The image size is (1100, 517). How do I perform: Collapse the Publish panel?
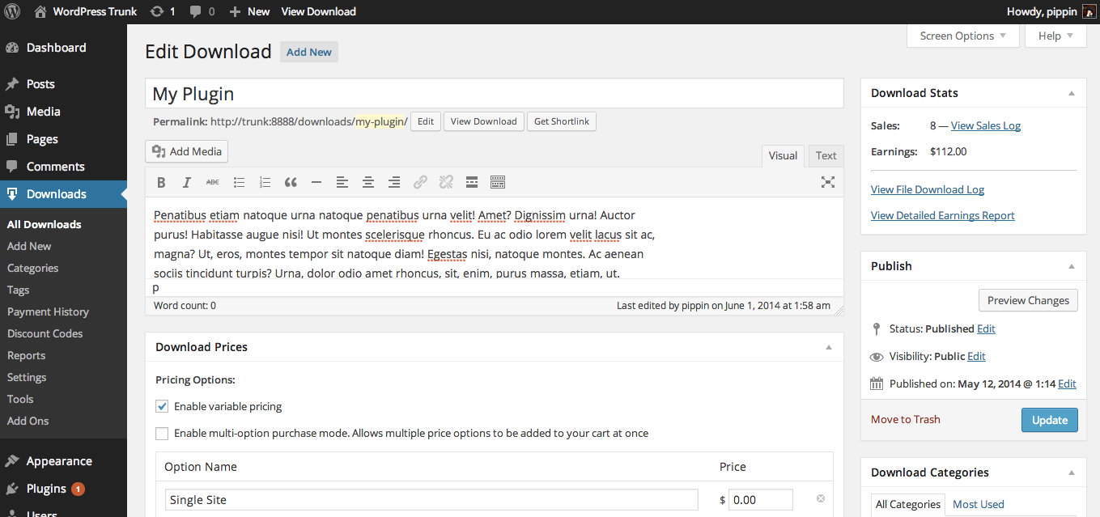pos(1072,266)
